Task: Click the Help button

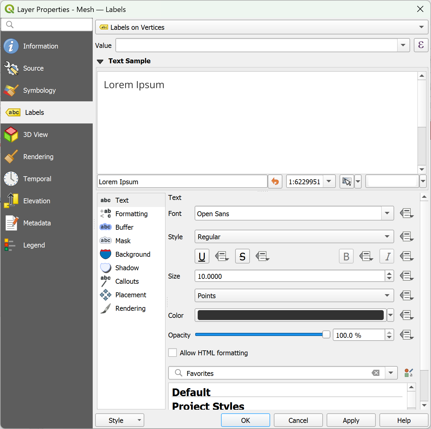Action: [404, 420]
